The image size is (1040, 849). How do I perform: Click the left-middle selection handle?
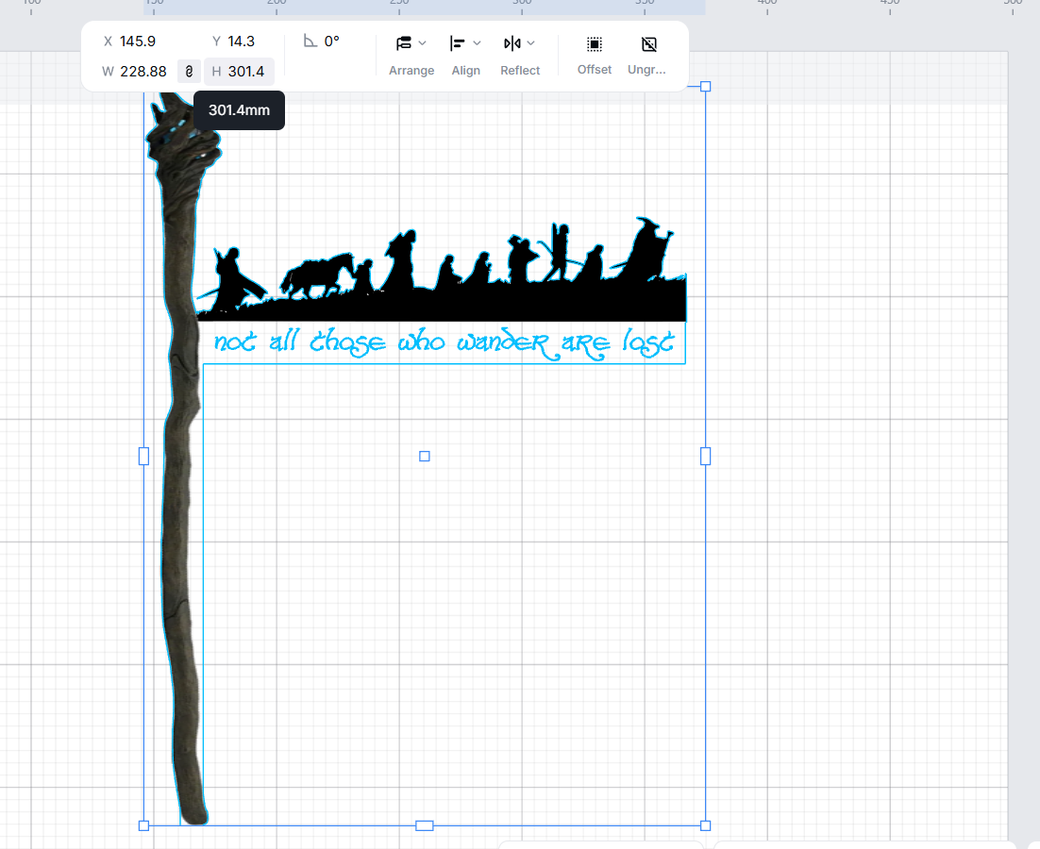tap(144, 456)
